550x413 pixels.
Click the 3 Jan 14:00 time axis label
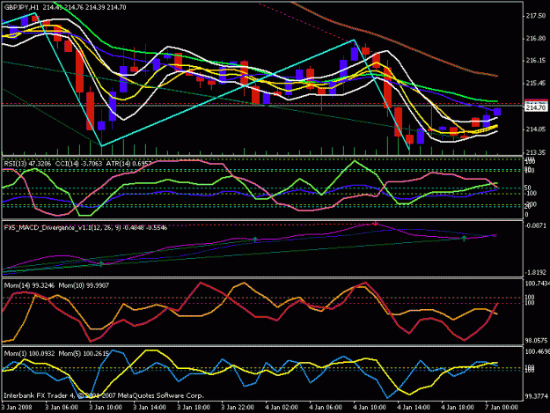[x=150, y=408]
